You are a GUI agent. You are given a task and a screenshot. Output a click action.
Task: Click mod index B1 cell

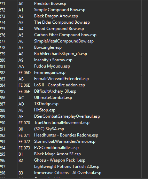(21, 154)
